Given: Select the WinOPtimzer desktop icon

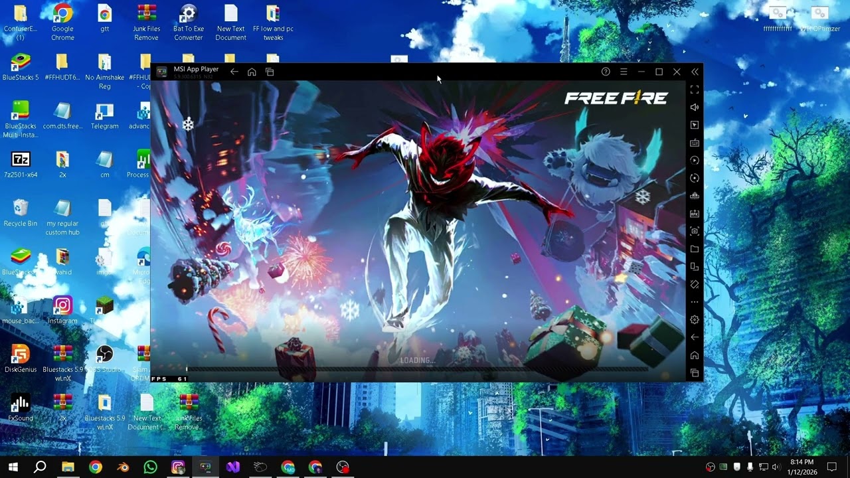Looking at the screenshot, I should tap(820, 19).
